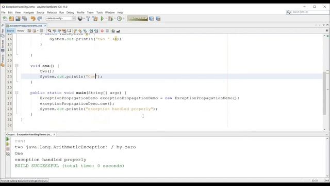Click the 'BUILD SUCCESSFUL' output line
This screenshot has height=186, width=330.
click(x=70, y=166)
